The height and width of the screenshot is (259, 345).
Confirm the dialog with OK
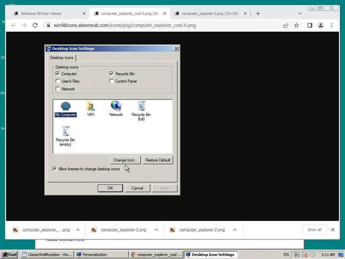click(110, 188)
